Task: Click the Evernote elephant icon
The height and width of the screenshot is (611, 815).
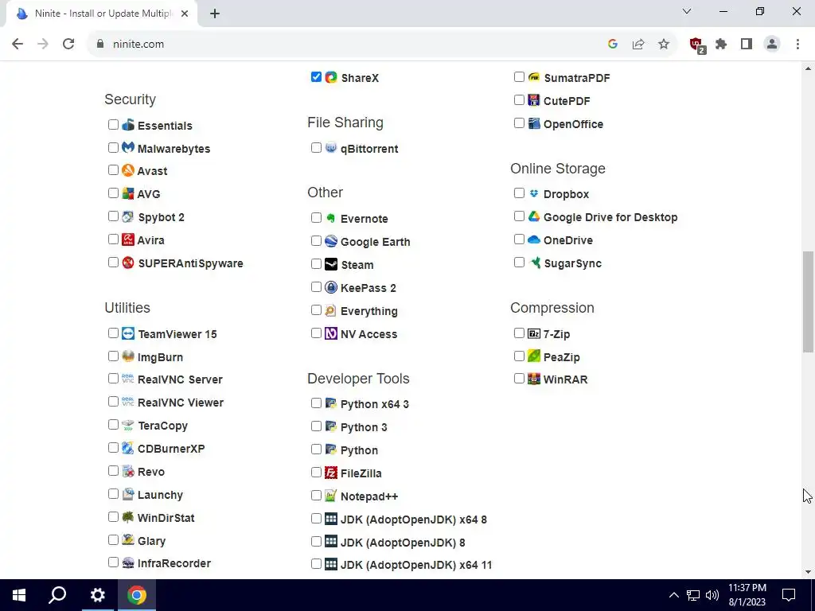Action: click(x=331, y=218)
